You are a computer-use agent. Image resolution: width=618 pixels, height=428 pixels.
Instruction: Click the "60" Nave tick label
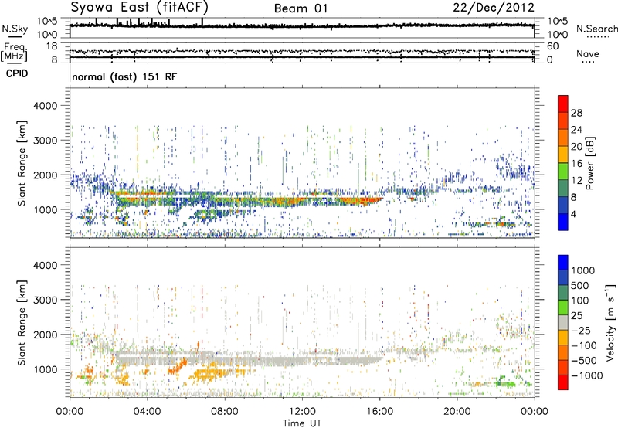point(552,46)
